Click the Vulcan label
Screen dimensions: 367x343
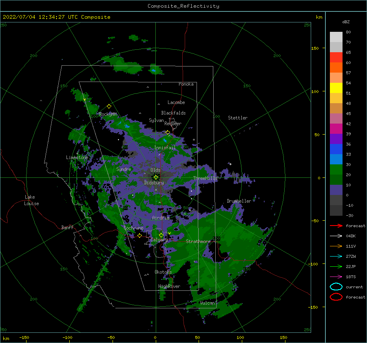coord(208,303)
